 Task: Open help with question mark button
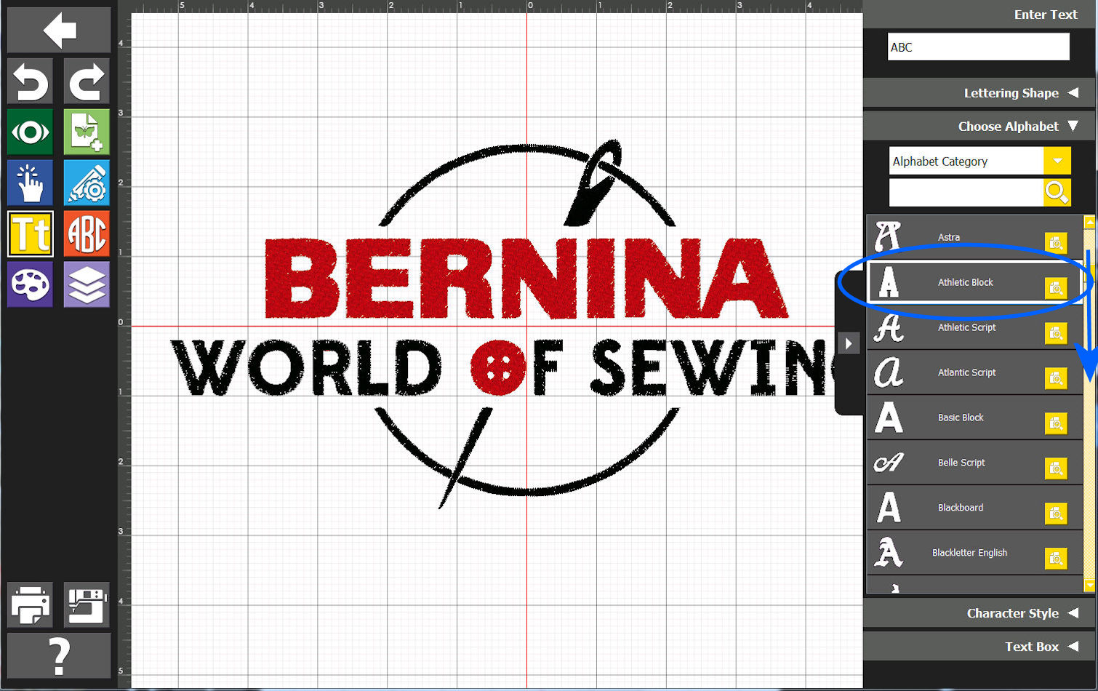click(x=59, y=655)
